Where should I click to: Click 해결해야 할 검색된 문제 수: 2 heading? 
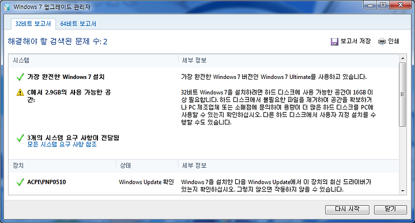coord(58,41)
